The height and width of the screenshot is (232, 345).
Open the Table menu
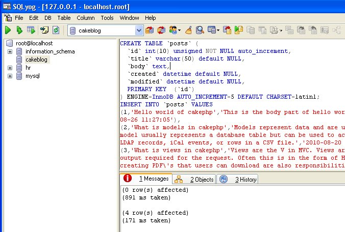pyautogui.click(x=64, y=18)
